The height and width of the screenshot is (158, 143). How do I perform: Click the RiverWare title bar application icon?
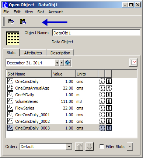(x=5, y=5)
